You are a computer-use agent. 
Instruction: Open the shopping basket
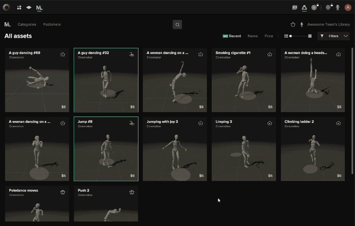pos(293,24)
